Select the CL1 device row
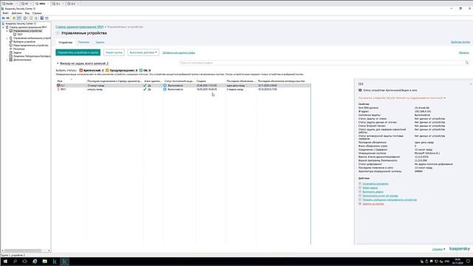Image resolution: width=473 pixels, height=266 pixels. 183,86
